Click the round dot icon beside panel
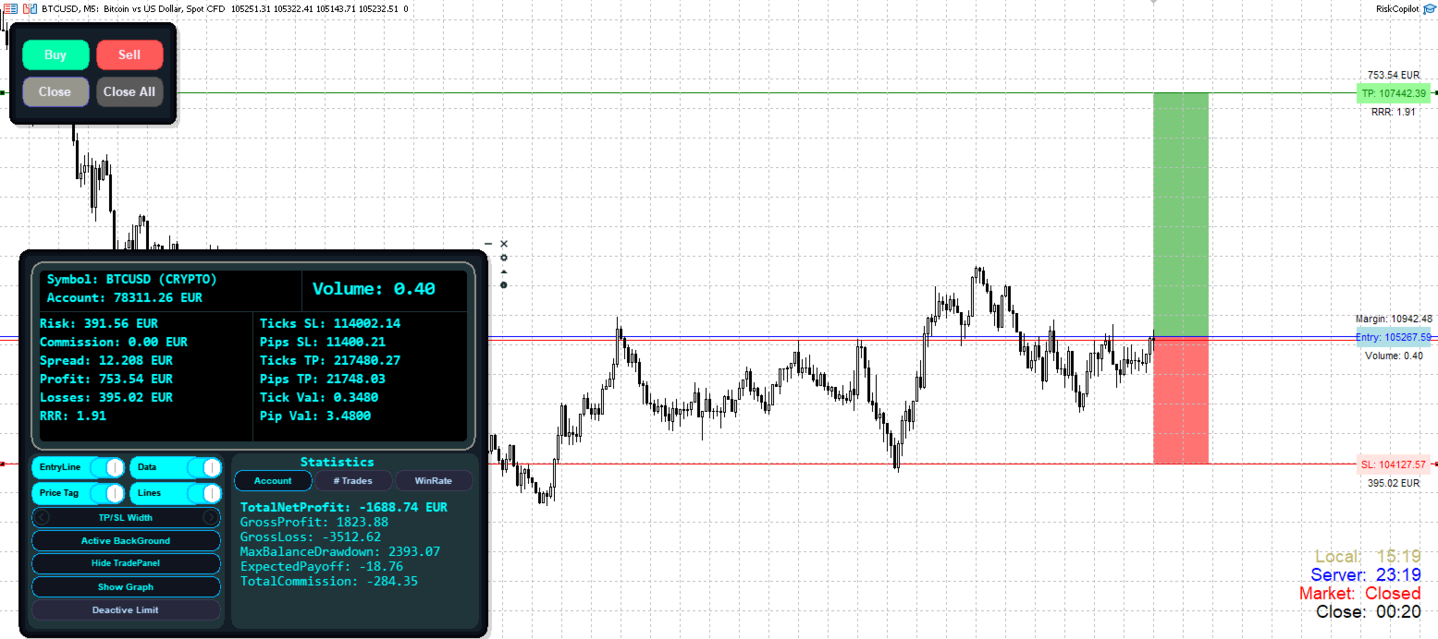Image resolution: width=1438 pixels, height=639 pixels. (x=504, y=284)
